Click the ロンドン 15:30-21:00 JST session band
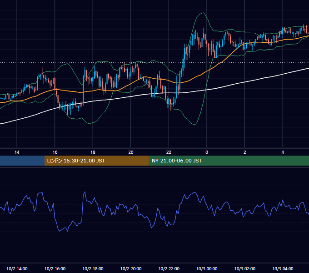Viewport: 309px width, 273px height. click(x=96, y=161)
